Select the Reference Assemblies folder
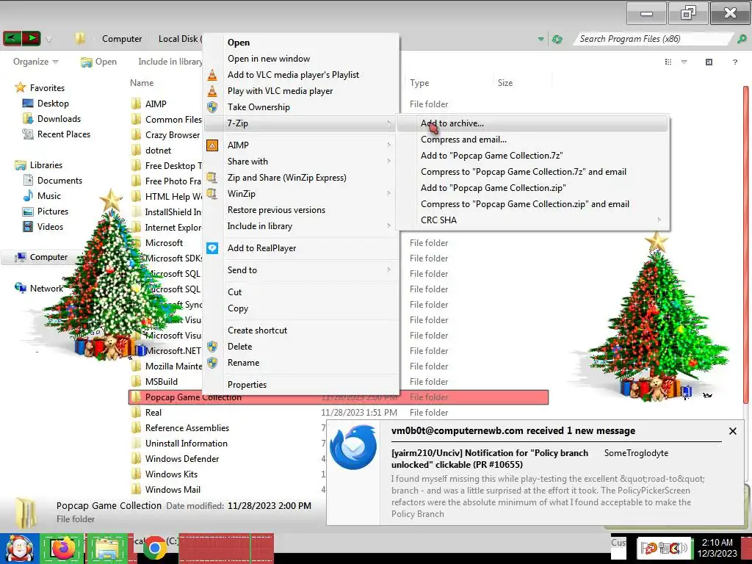Screen dimensions: 752x564 pyautogui.click(x=187, y=428)
